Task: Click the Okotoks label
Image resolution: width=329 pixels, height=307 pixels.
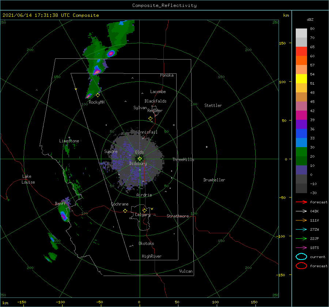Action: point(146,243)
